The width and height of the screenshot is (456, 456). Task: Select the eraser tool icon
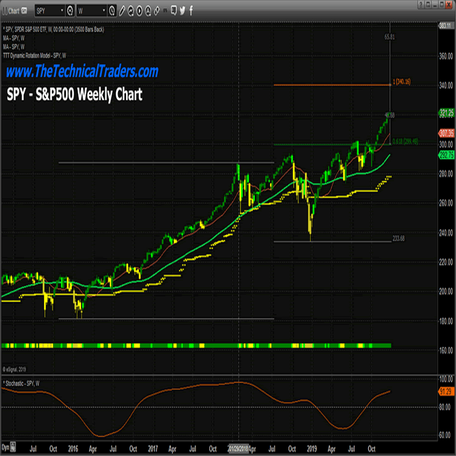coord(156,11)
